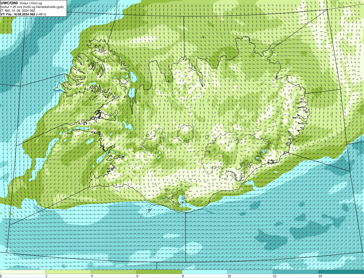Click the 8–10 m/s light cyan legend swatch
Image resolution: width=364 pixels, height=278 pixels.
pos(205,272)
